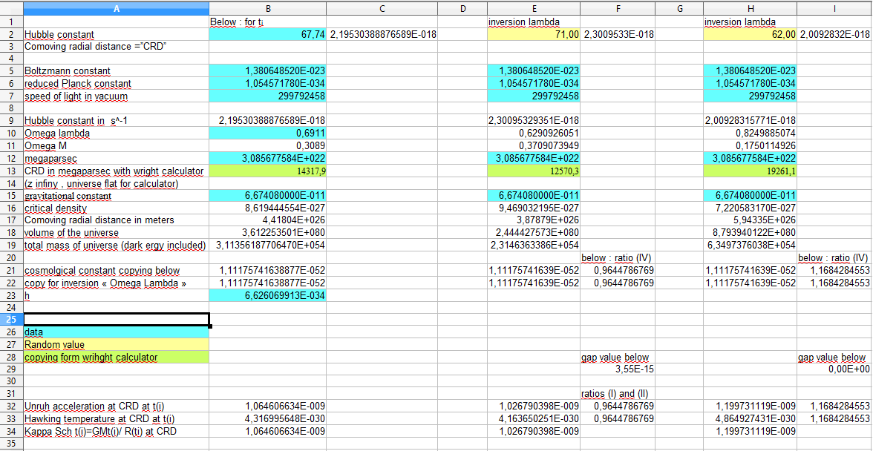Click the cyan 'data' legend cell

click(116, 332)
